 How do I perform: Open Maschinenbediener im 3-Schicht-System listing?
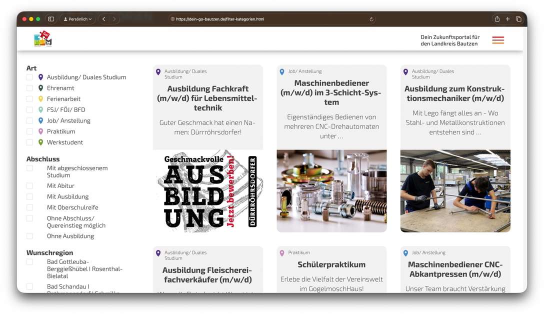pos(331,92)
